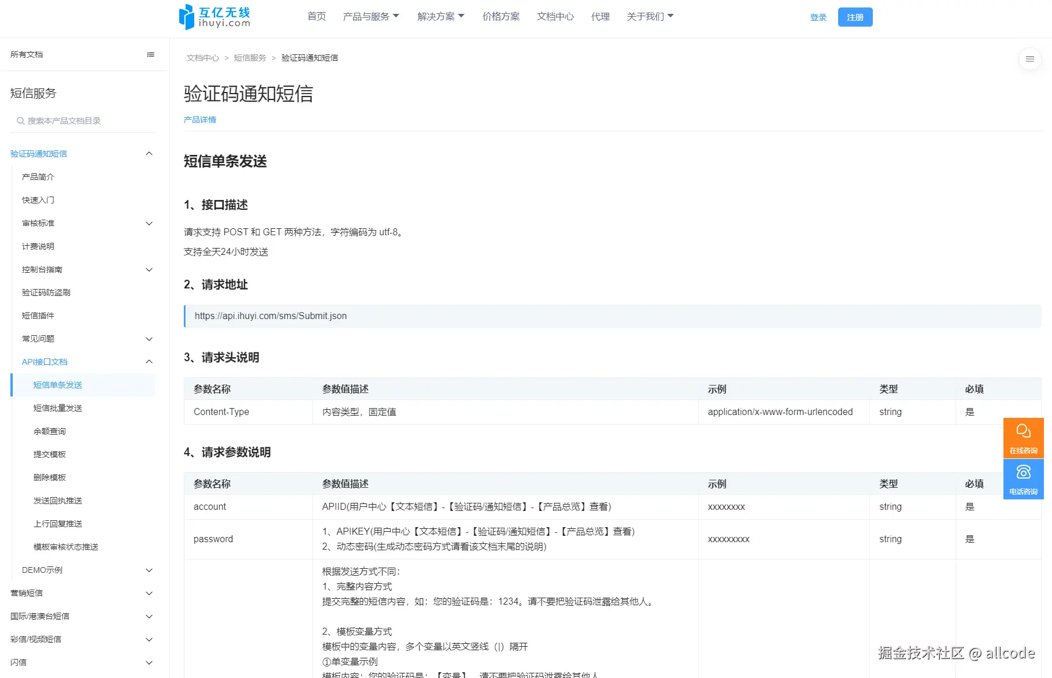1052x678 pixels.
Task: Select 短信批量发送 in the sidebar
Action: [x=58, y=408]
